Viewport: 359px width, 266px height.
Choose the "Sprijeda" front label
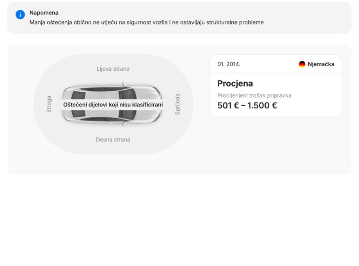[x=178, y=104]
